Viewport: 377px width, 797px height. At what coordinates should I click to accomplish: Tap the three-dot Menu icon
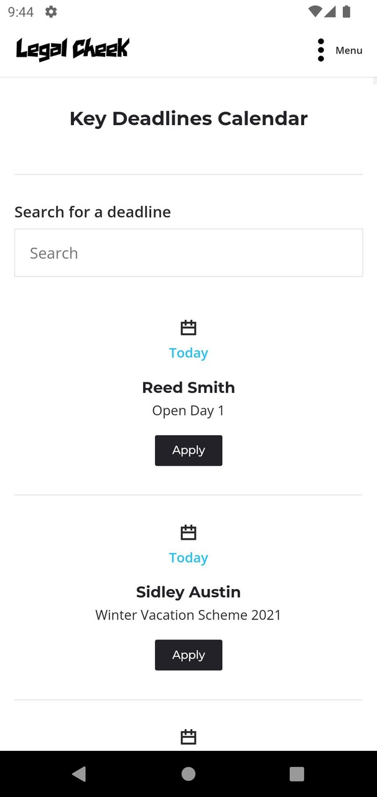[321, 50]
